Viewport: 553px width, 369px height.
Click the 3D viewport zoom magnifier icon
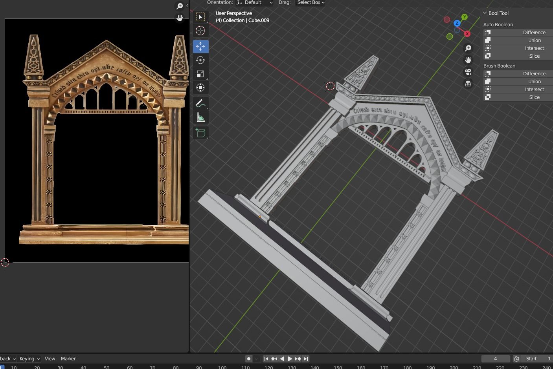(468, 48)
